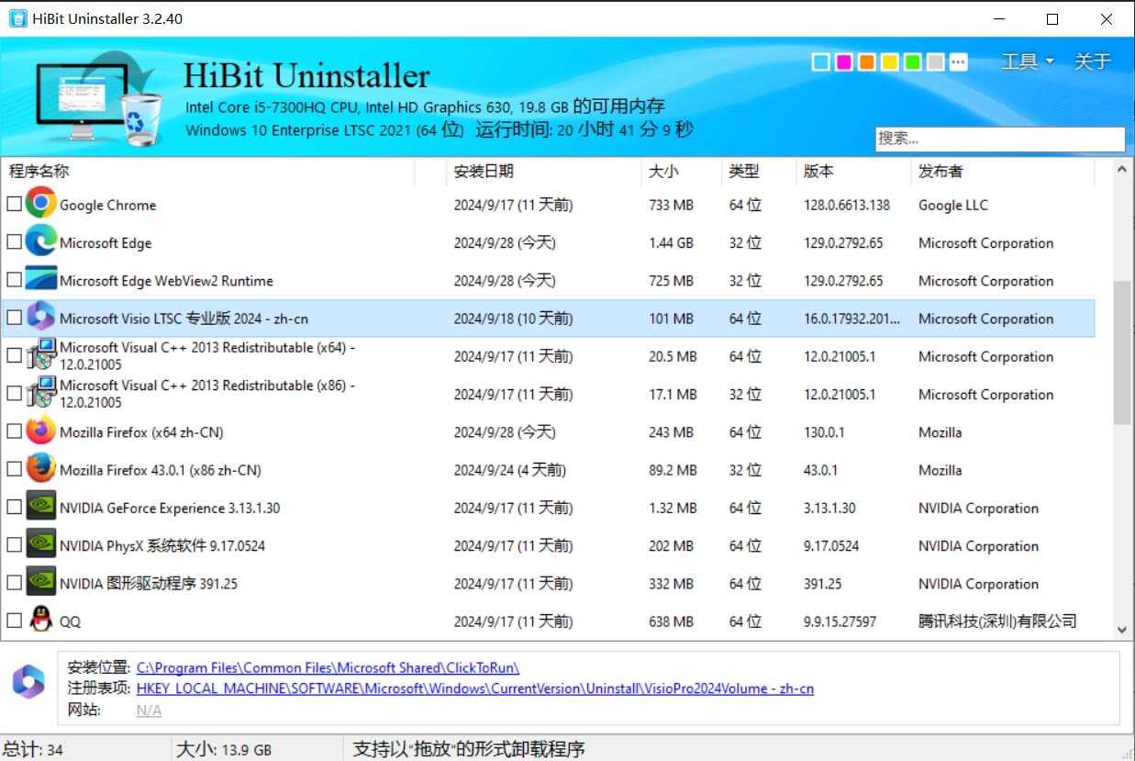1135x761 pixels.
Task: Select the green theme color swatch
Action: click(912, 62)
